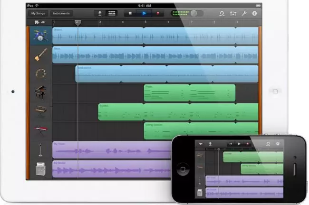Select the microphone track icon on iPhone

[x=200, y=180]
